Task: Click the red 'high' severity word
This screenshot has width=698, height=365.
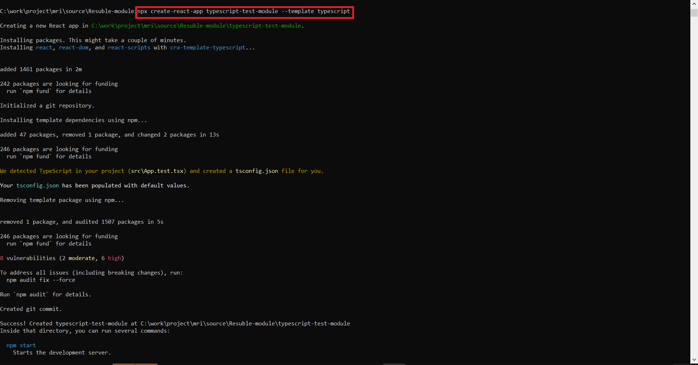Action: [115, 258]
